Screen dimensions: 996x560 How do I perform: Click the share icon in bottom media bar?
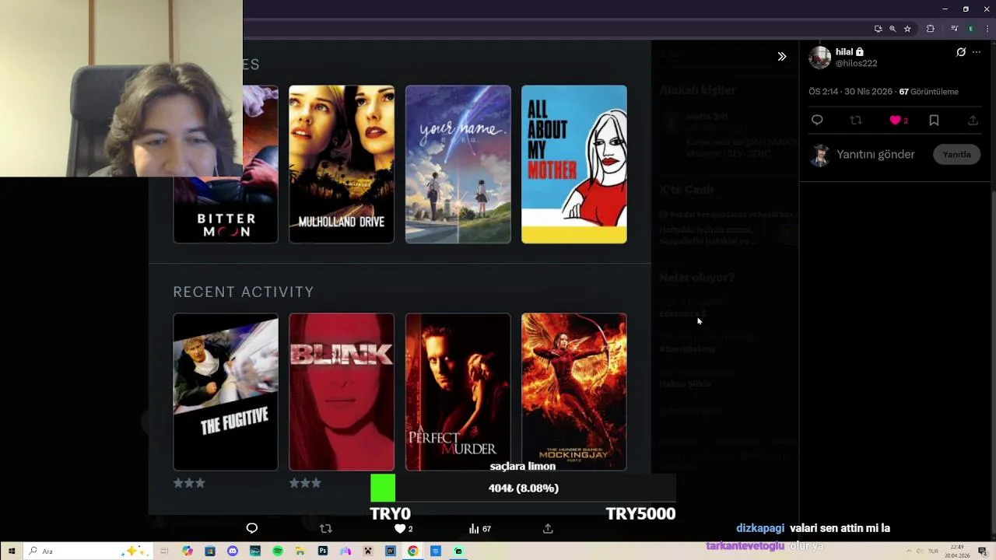(548, 528)
